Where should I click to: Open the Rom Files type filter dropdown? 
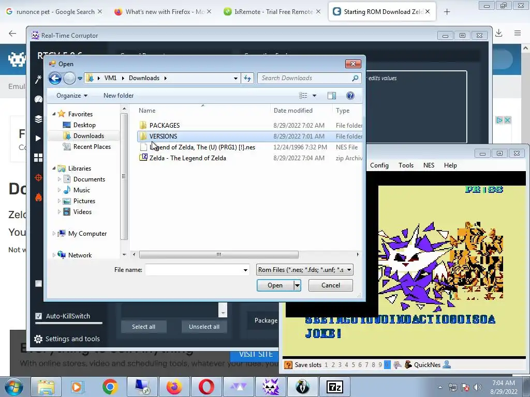pos(304,270)
